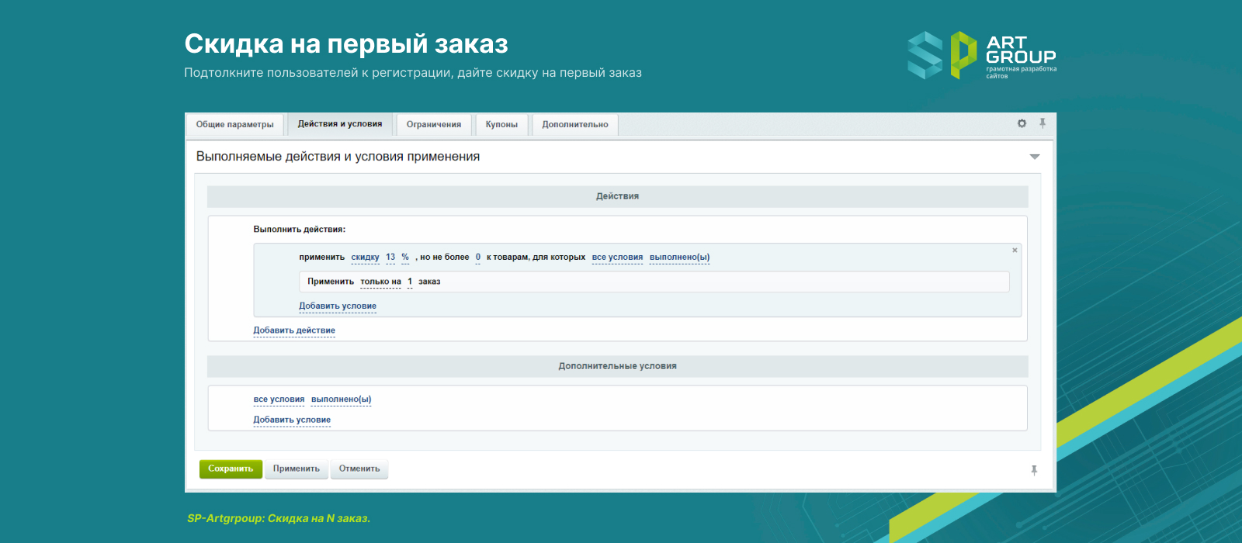Change the '%' discount unit dropdown
The height and width of the screenshot is (543, 1242).
click(405, 258)
